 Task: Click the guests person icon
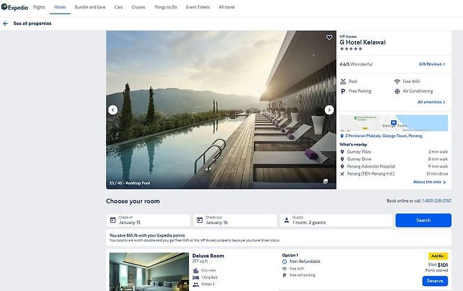click(x=286, y=220)
